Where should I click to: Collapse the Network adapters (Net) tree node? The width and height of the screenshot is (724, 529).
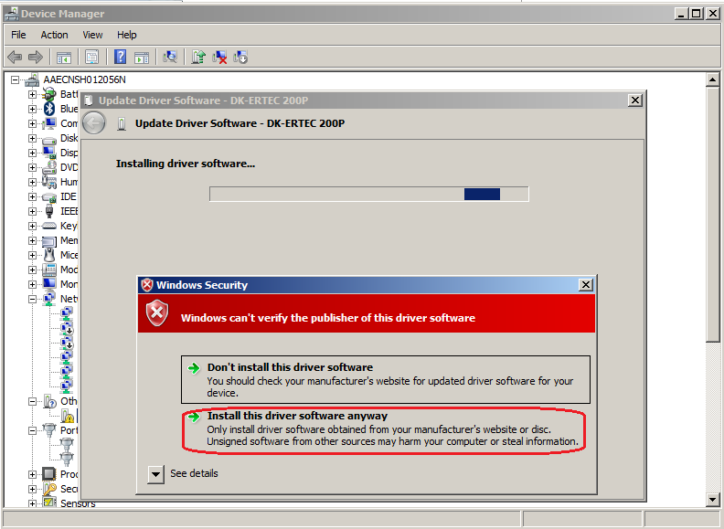(32, 299)
